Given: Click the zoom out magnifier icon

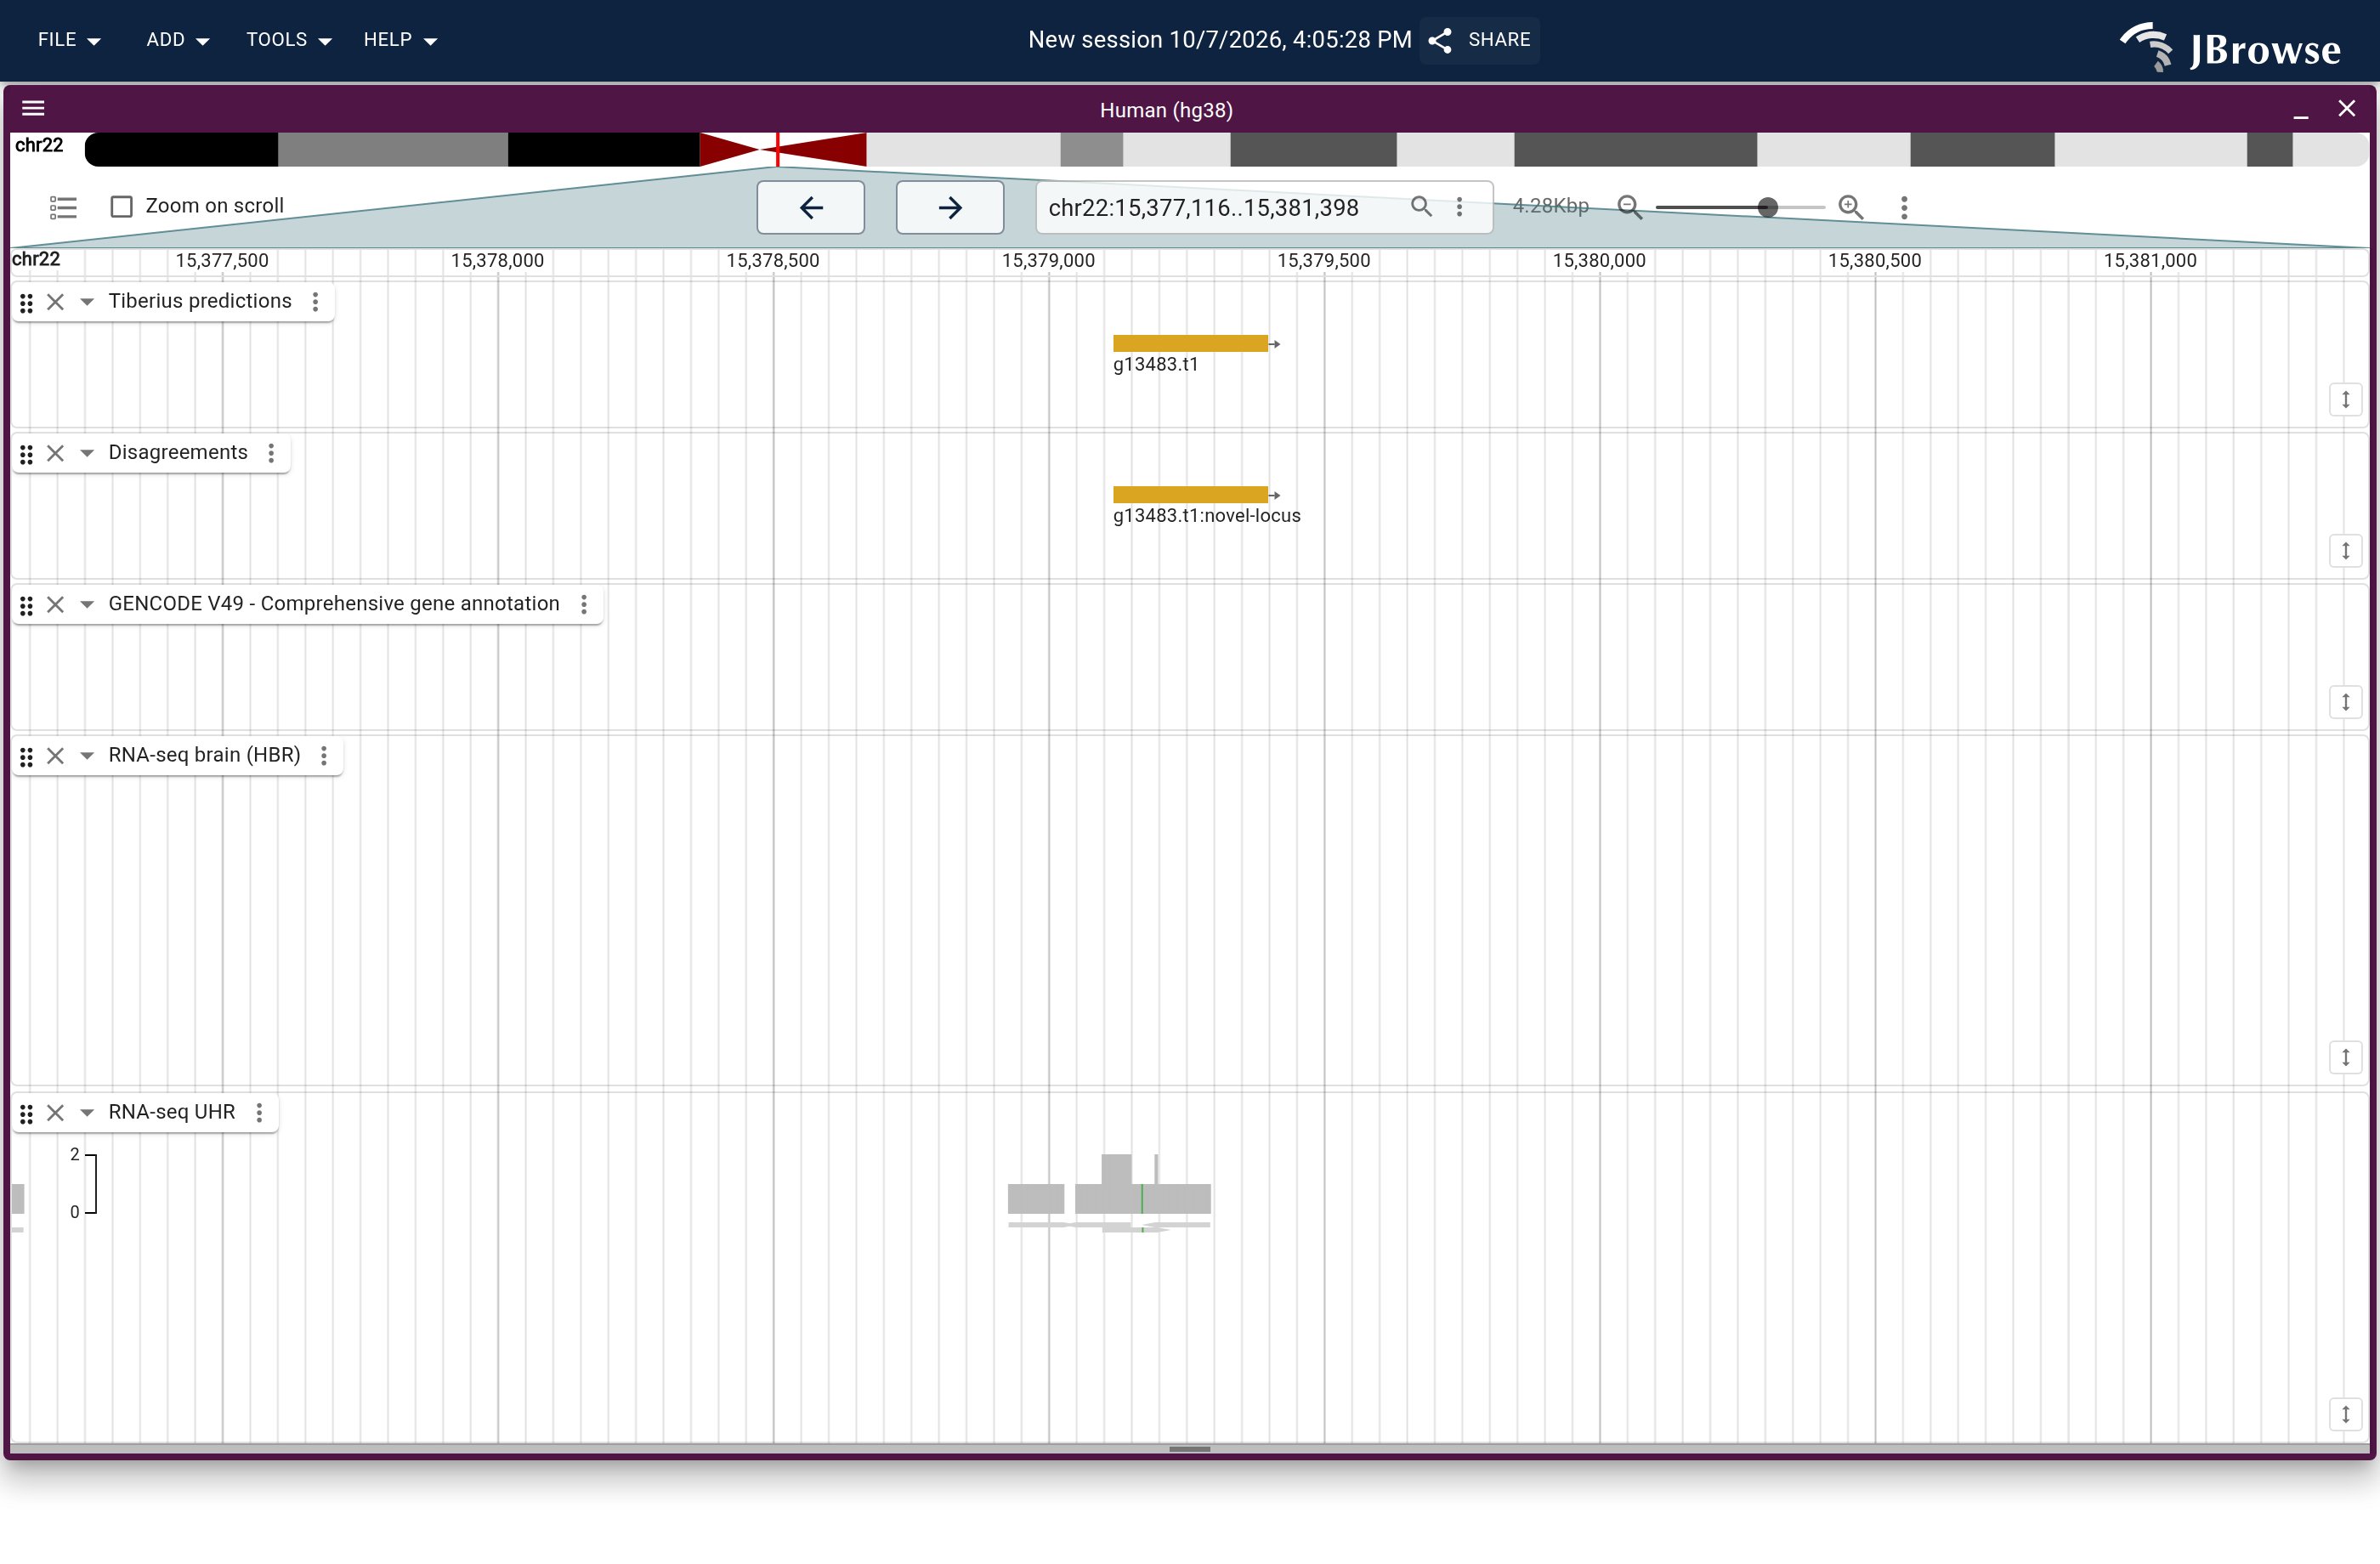Looking at the screenshot, I should pyautogui.click(x=1629, y=207).
